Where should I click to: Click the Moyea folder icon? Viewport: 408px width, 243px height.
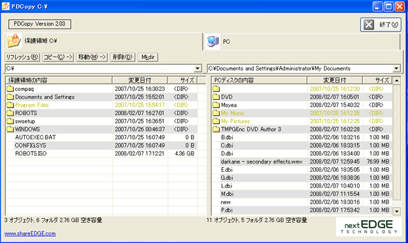216,105
